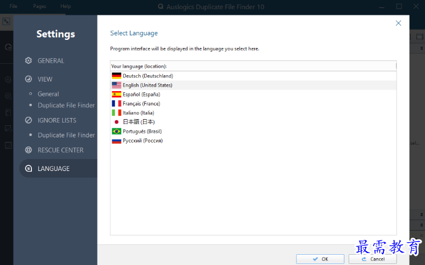425x265 pixels.
Task: Click the Russian flag icon
Action: tap(117, 141)
